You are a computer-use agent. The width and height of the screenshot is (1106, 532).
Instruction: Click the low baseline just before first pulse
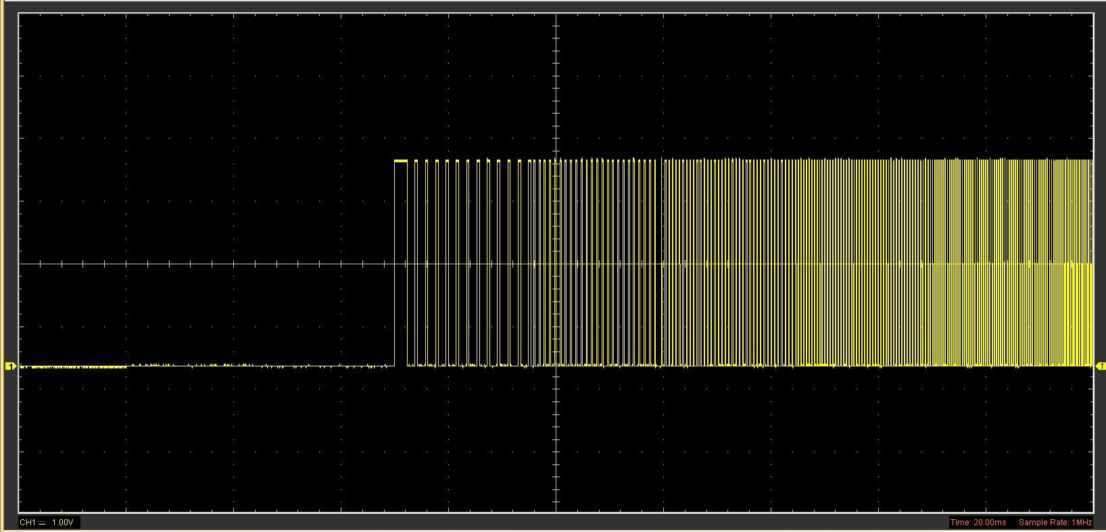click(x=379, y=366)
